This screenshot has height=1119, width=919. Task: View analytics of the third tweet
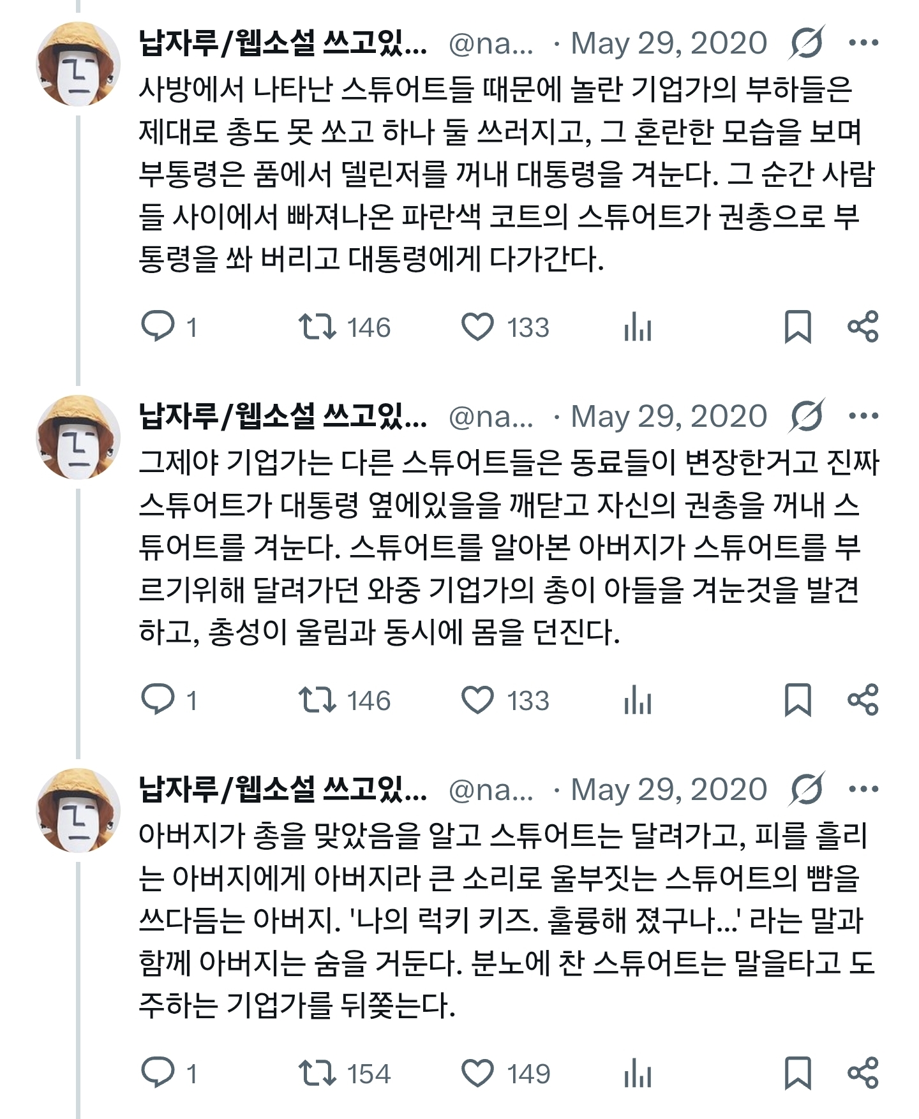(638, 1074)
